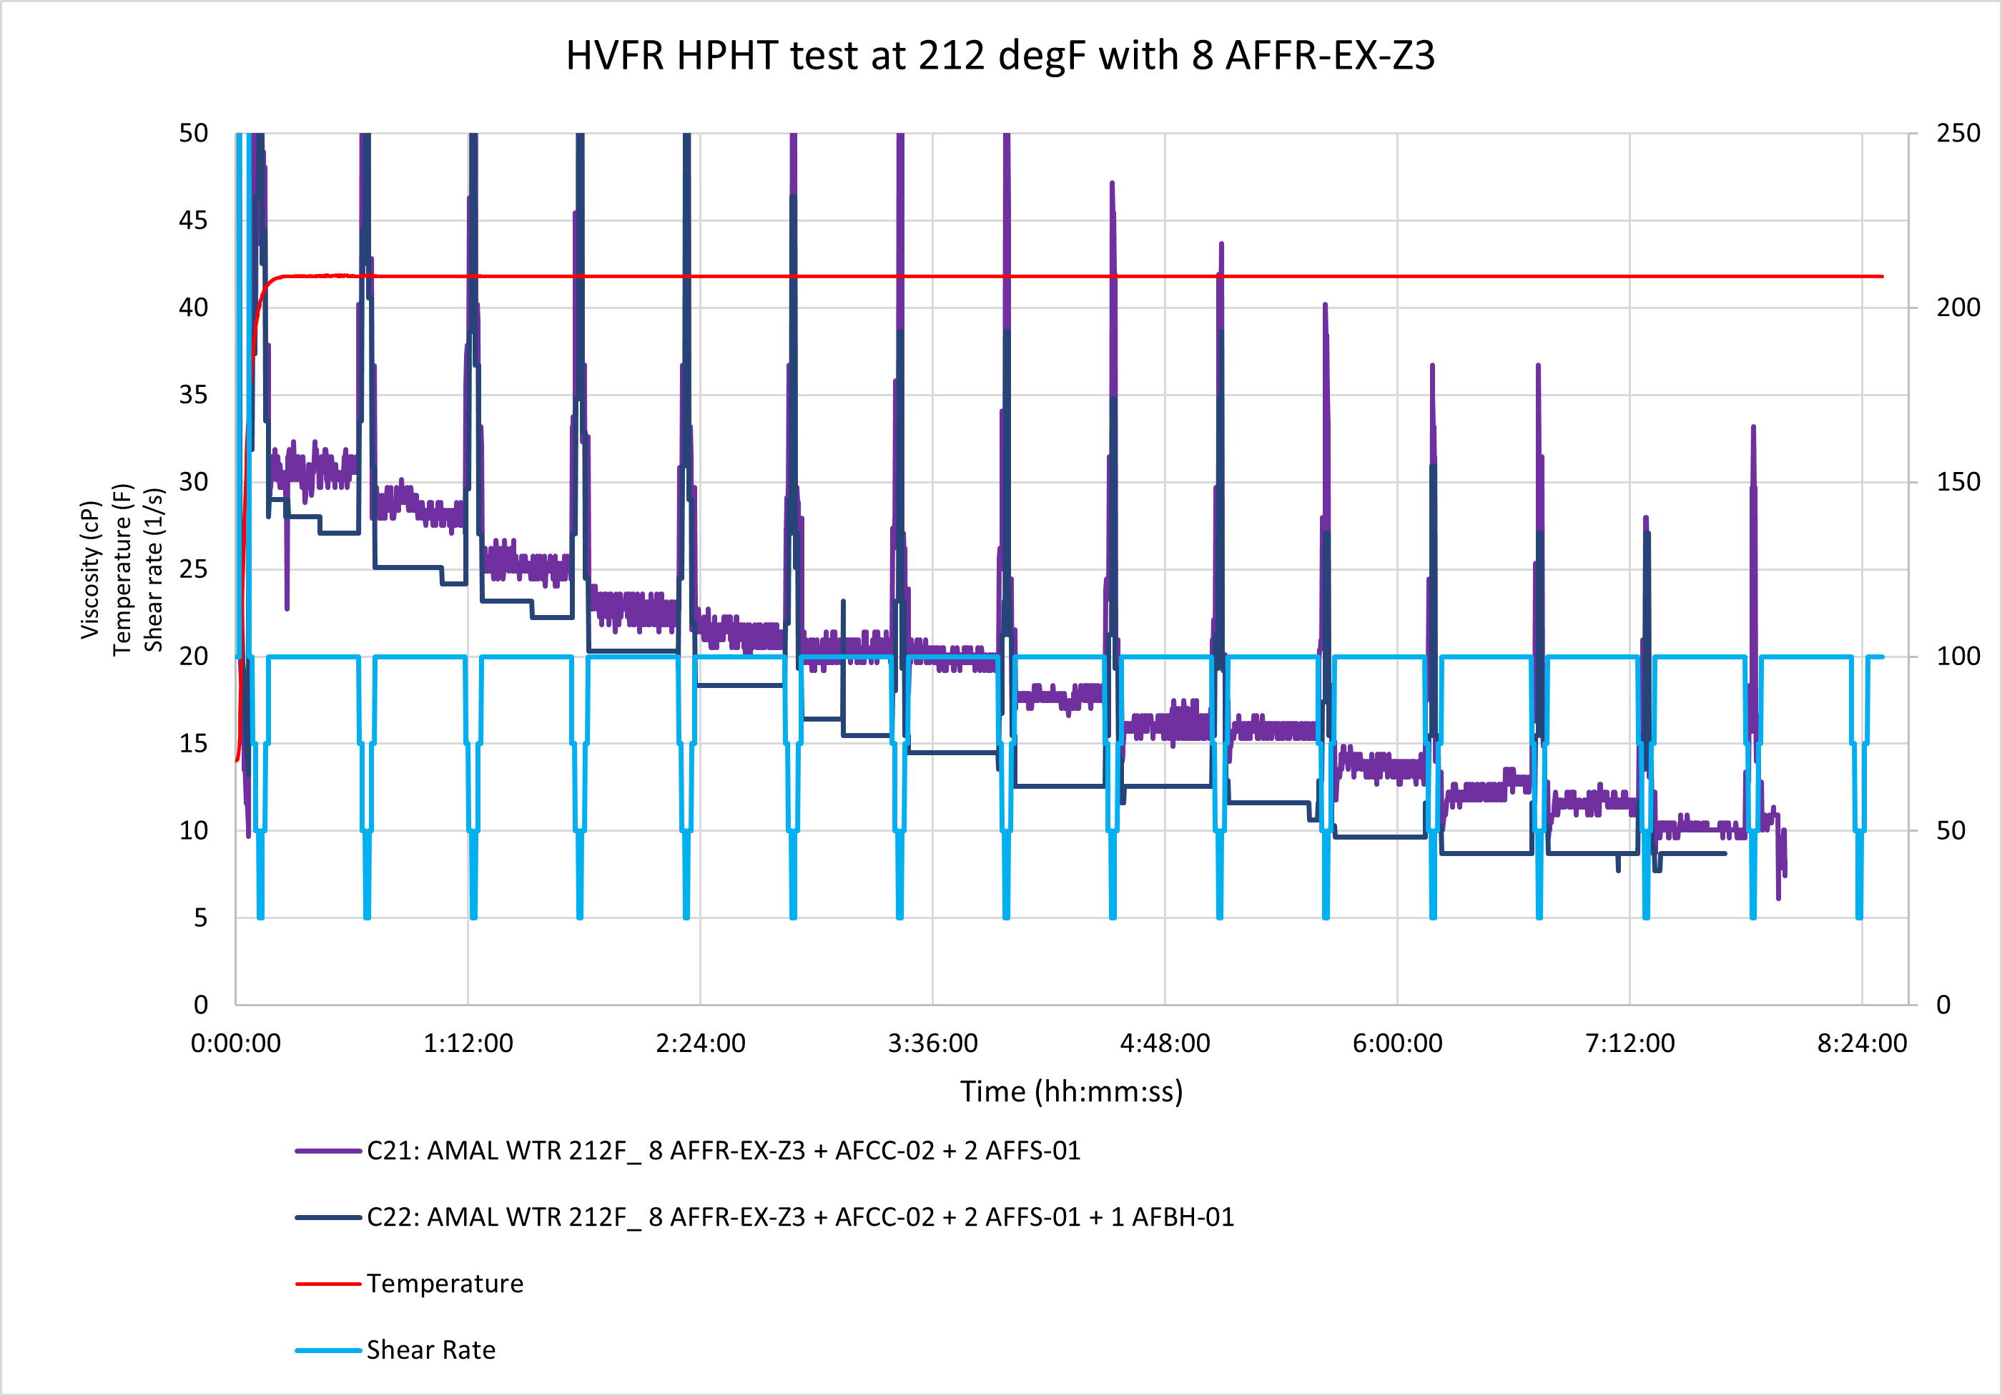
Task: Click the right axis value 50
Action: coord(1951,831)
